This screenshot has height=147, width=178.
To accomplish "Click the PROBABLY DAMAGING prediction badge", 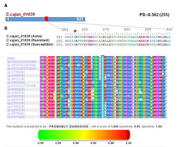I will (69, 127).
